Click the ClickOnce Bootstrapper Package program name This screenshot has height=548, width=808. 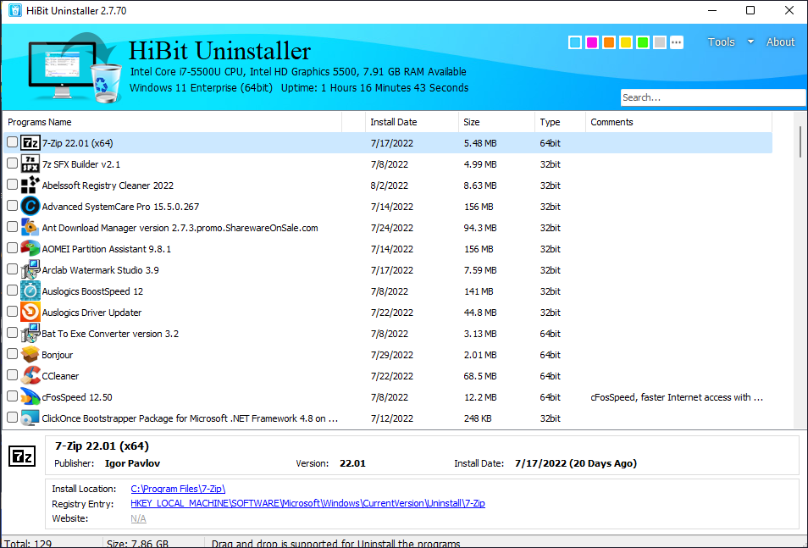click(x=190, y=418)
